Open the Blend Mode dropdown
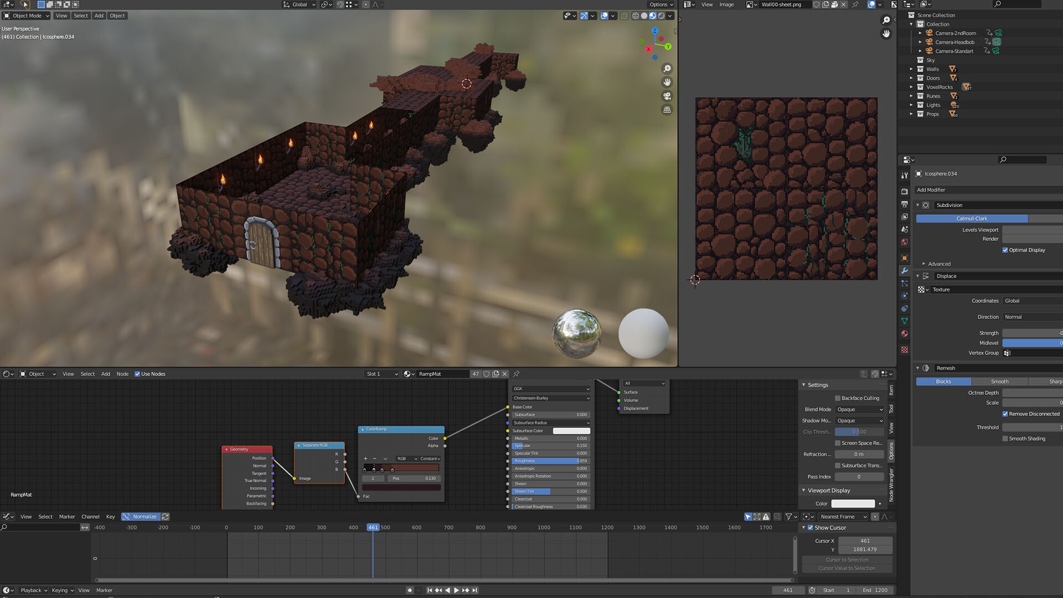 859,410
